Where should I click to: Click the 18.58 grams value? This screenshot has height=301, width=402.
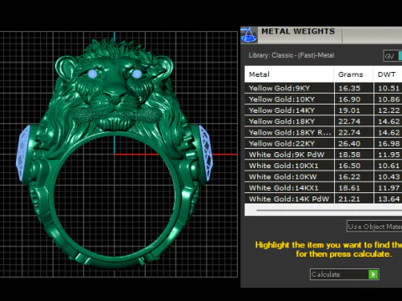(349, 155)
